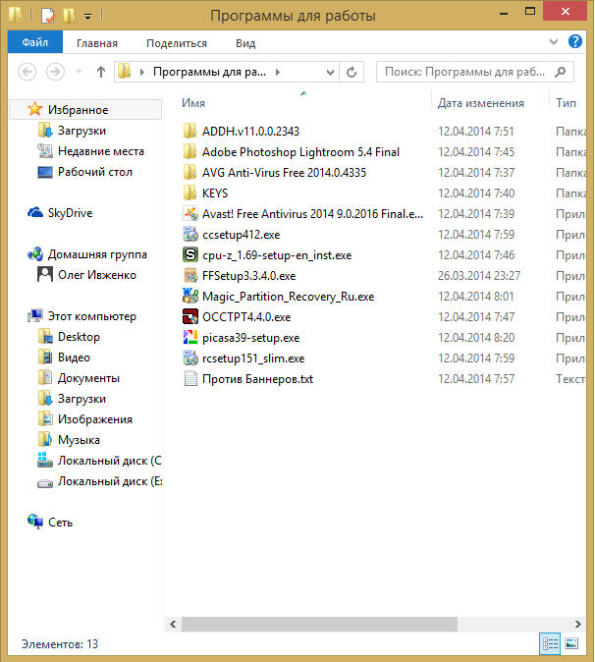Open the Файл menu
595x662 pixels.
(x=35, y=42)
